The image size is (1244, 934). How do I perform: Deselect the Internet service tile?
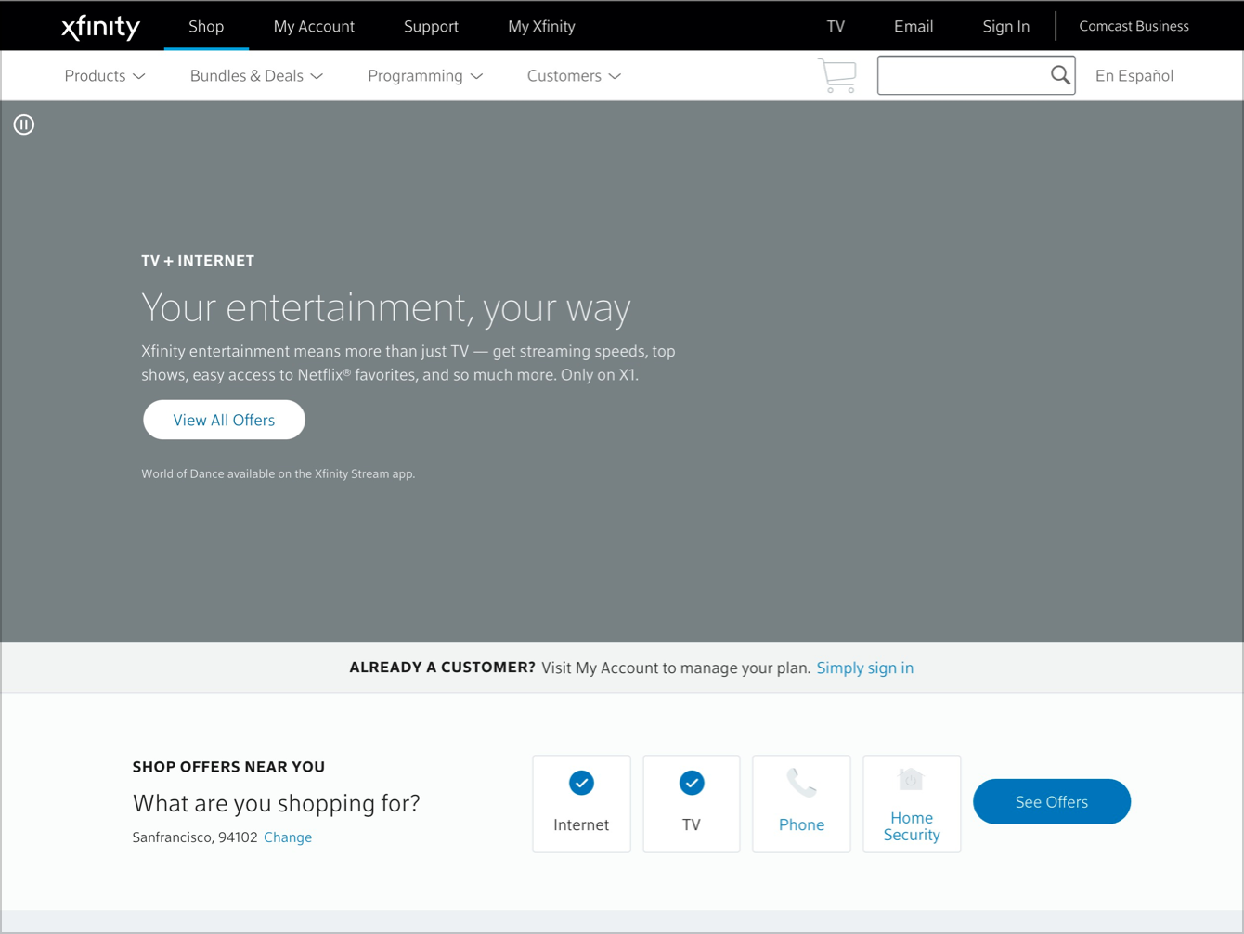point(581,804)
